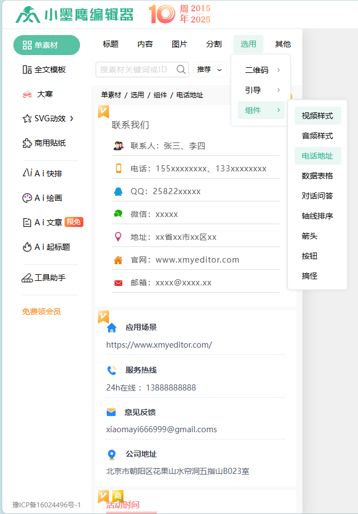Open the 豫ICP备16024496号-1 link
Screen dimensions: 358x514
pos(47,505)
